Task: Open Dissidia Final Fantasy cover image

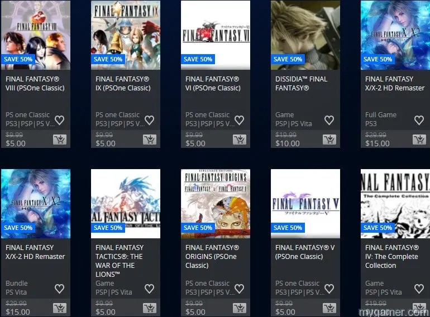Action: (x=305, y=35)
